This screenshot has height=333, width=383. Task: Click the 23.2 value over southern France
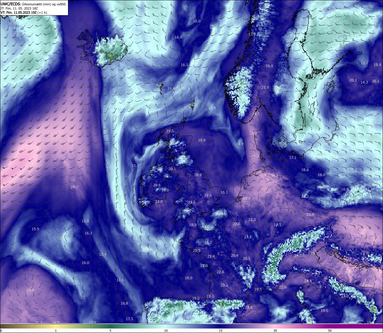coord(224,285)
